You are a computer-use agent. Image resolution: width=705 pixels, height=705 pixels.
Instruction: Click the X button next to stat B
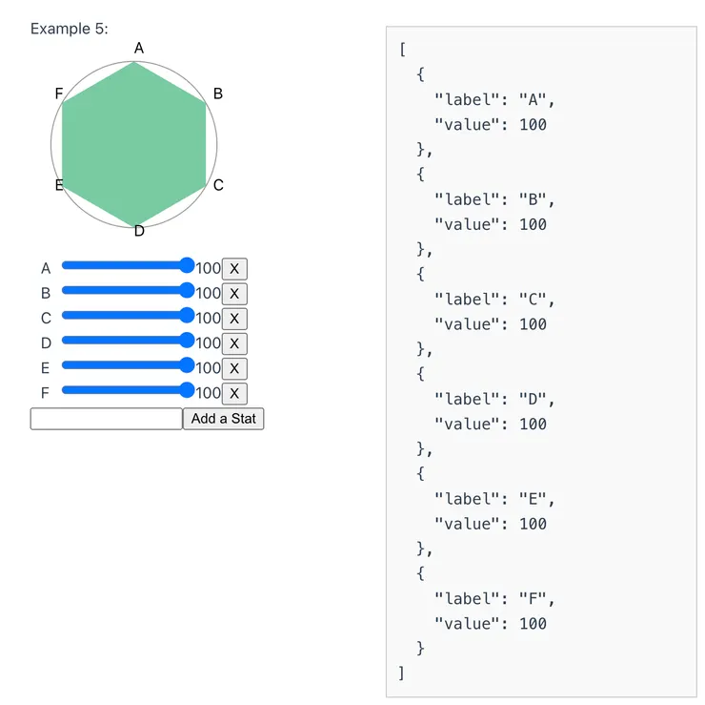point(233,294)
